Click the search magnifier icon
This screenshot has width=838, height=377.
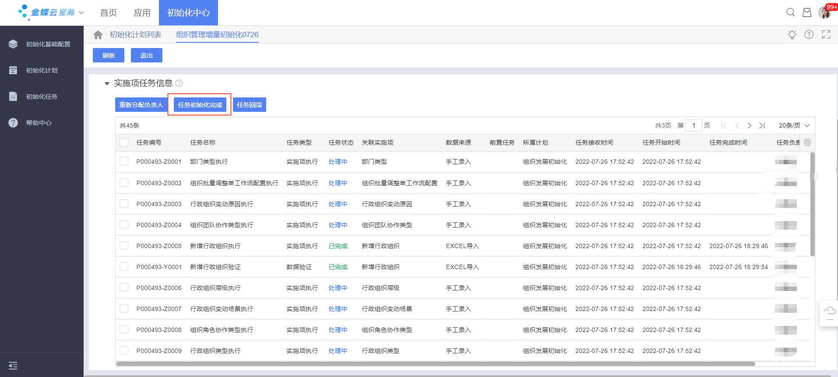click(790, 12)
